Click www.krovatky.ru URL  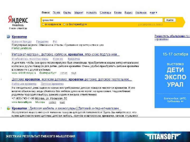(22, 102)
